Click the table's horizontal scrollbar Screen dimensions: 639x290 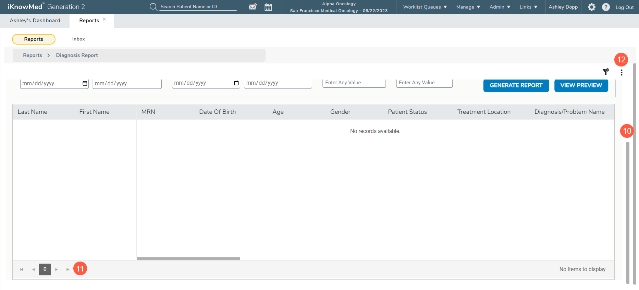coord(188,258)
